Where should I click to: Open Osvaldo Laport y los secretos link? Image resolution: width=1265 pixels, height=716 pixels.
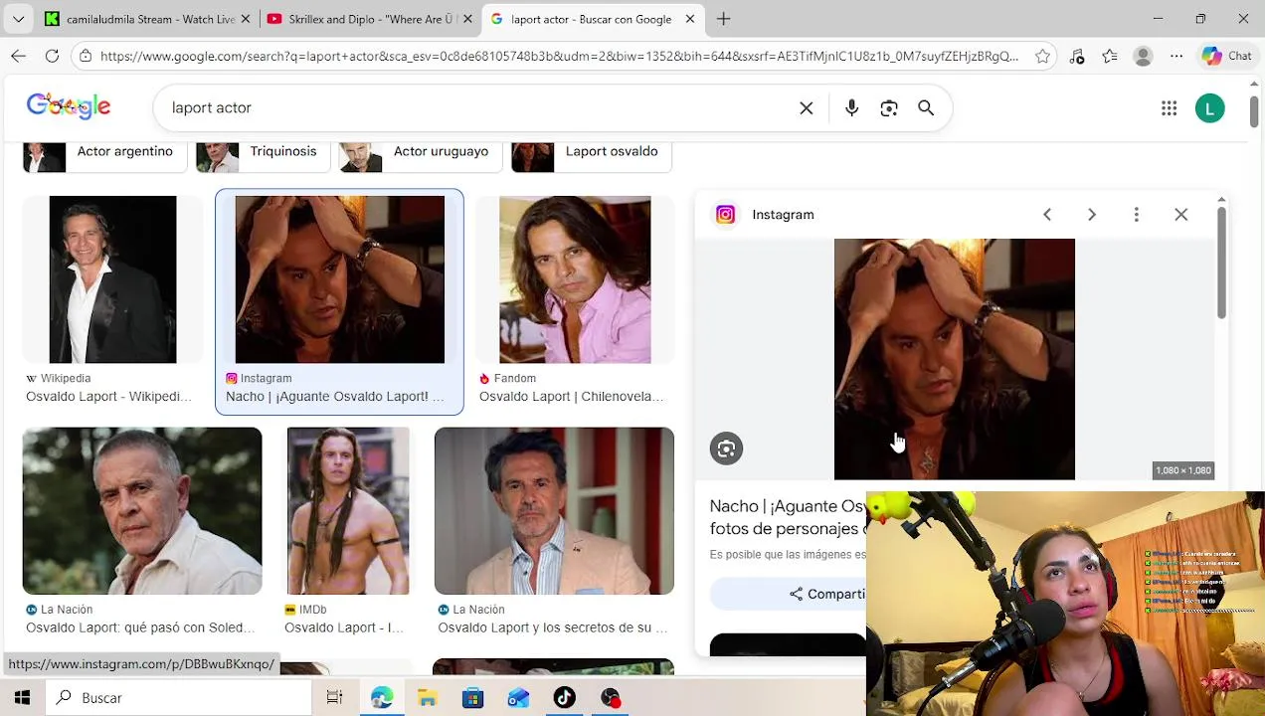click(x=552, y=628)
